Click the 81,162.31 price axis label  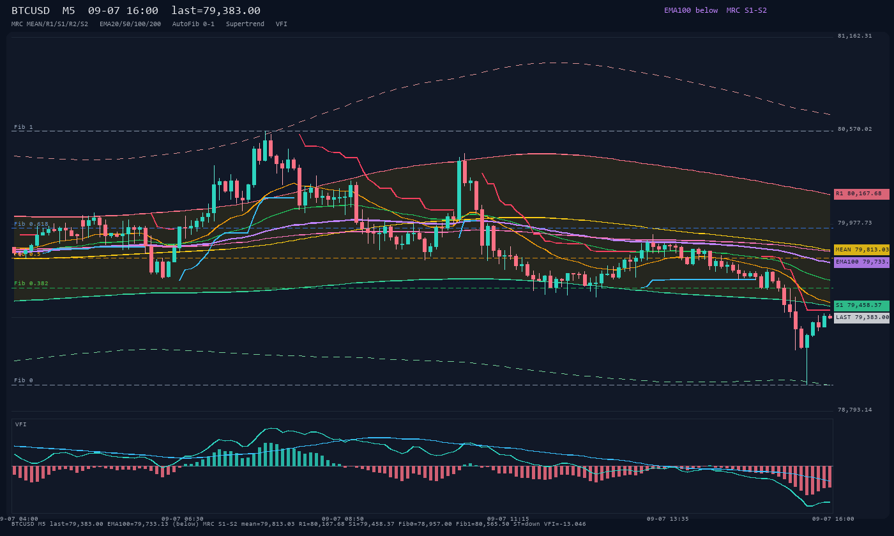click(854, 36)
